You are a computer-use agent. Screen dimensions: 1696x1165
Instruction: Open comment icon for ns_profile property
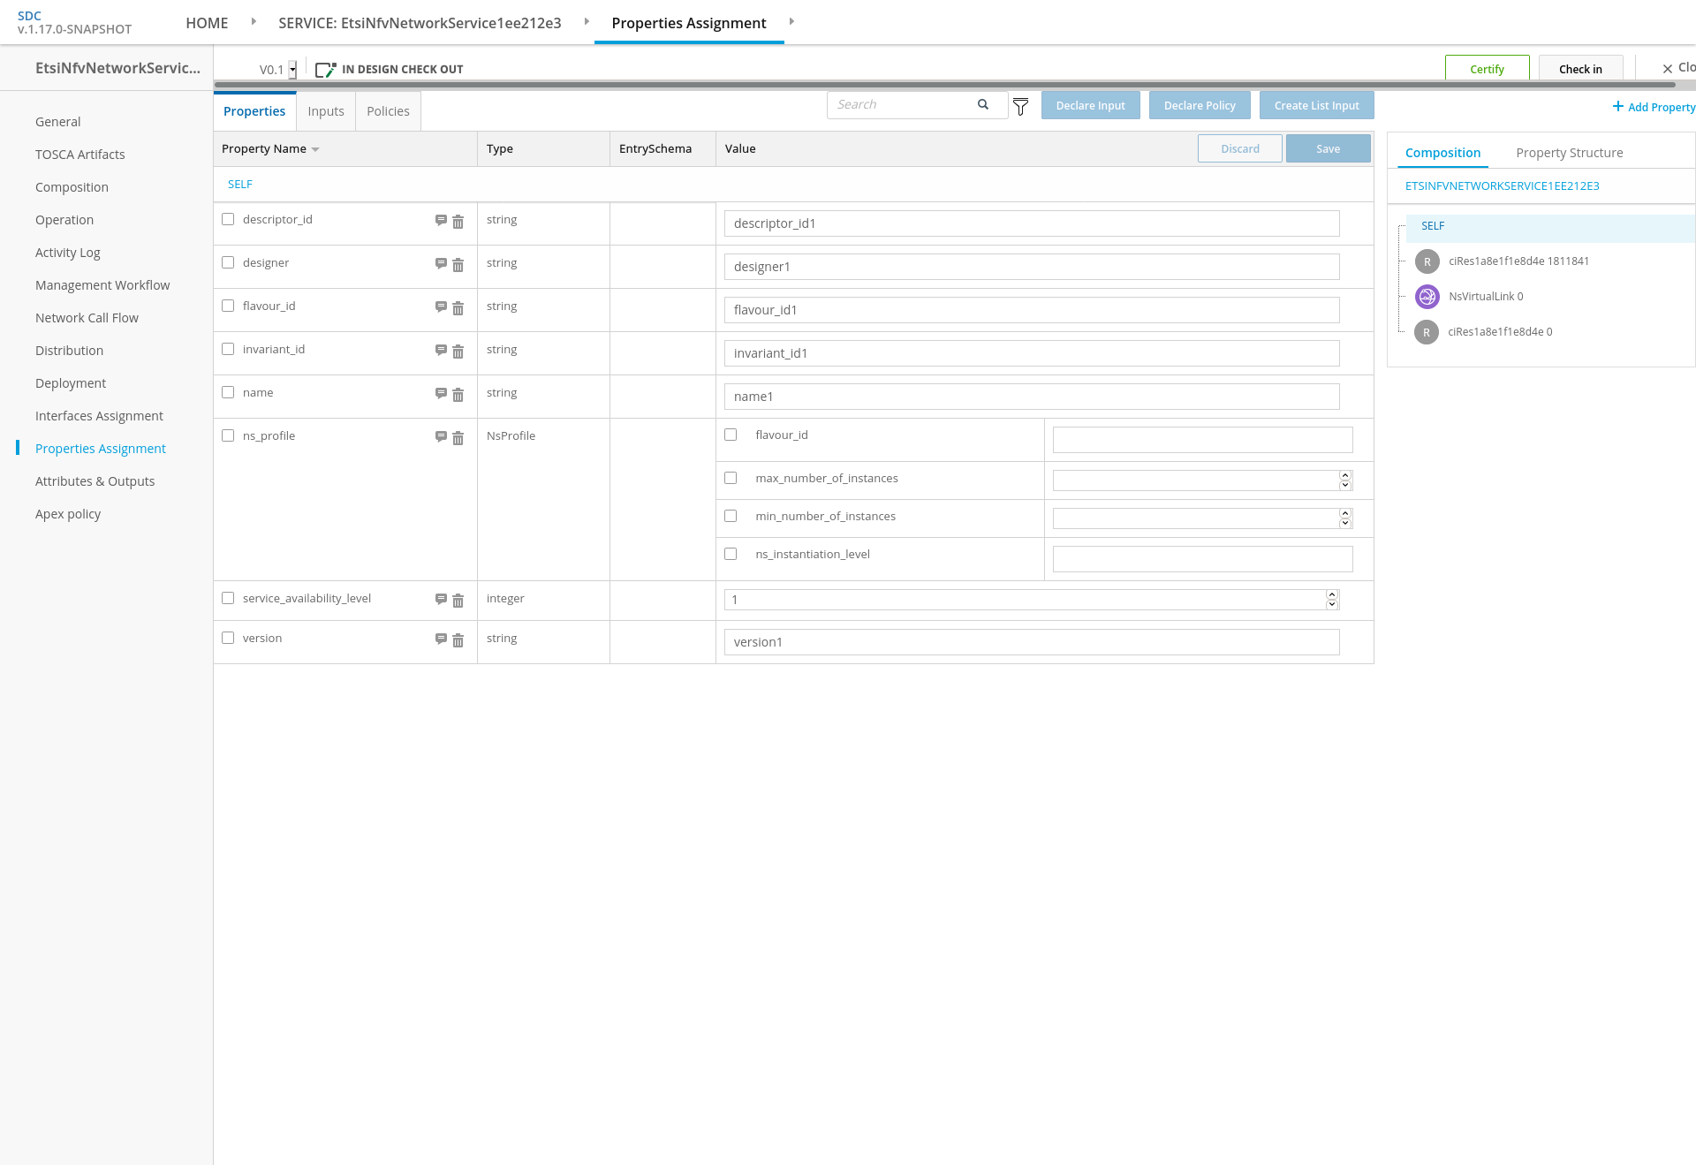(441, 436)
